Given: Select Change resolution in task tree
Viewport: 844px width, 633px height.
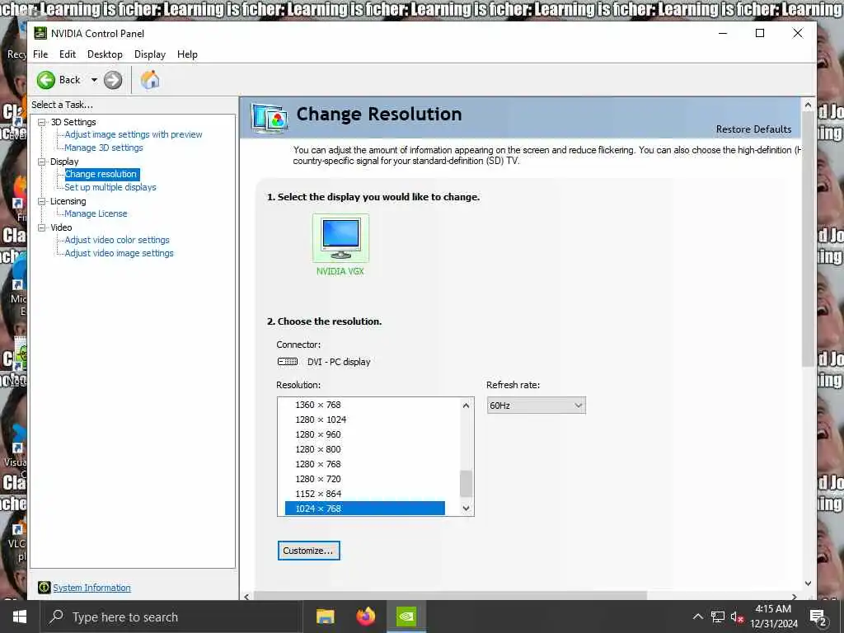Looking at the screenshot, I should 101,175.
